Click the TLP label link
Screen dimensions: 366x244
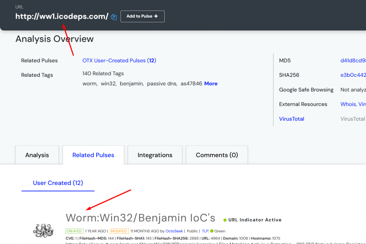205,231
